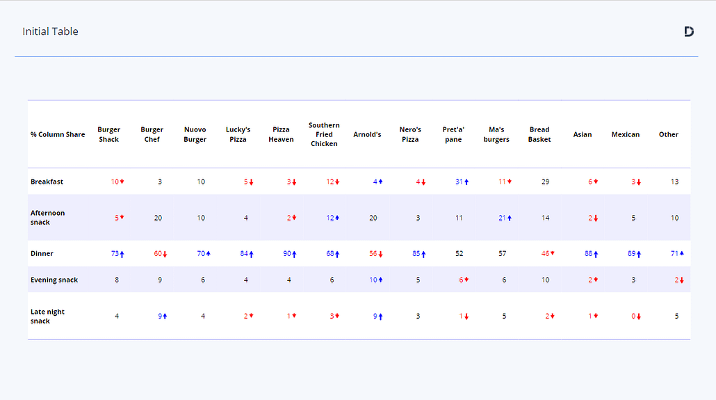
Task: Click the red down arrow beside Mexican Late night 0
Action: tap(639, 317)
